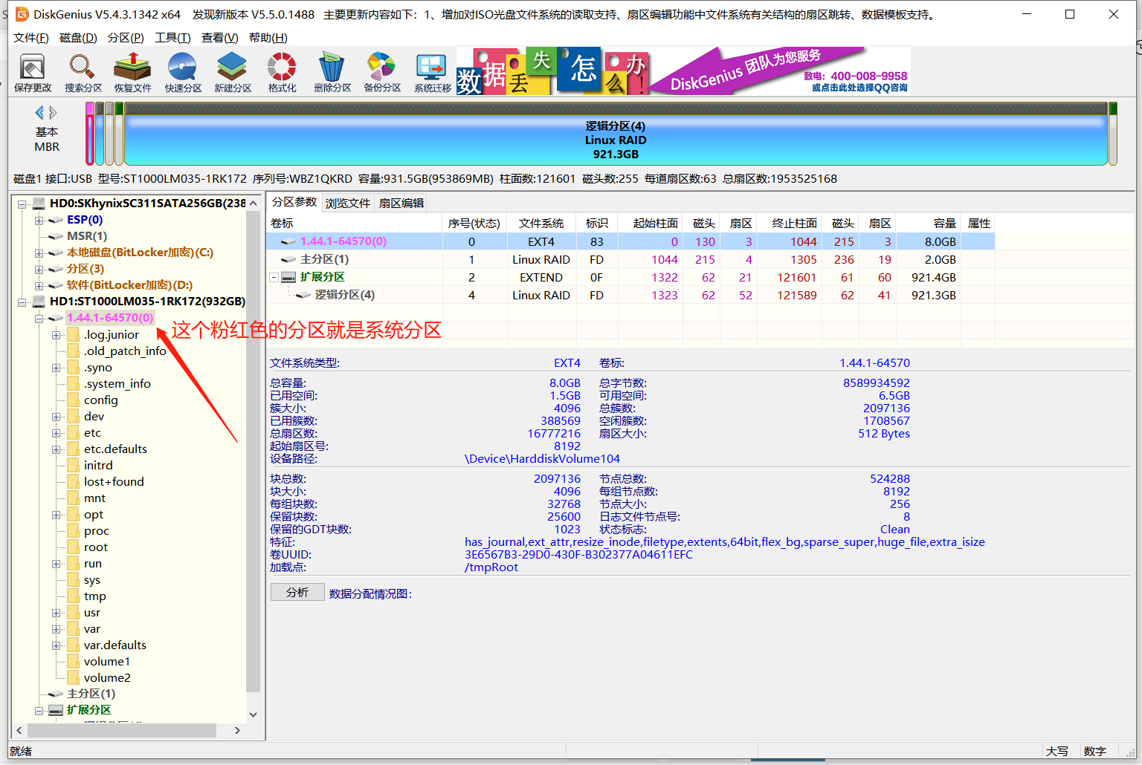This screenshot has height=765, width=1142.
Task: Click the etc folder icon
Action: click(74, 433)
